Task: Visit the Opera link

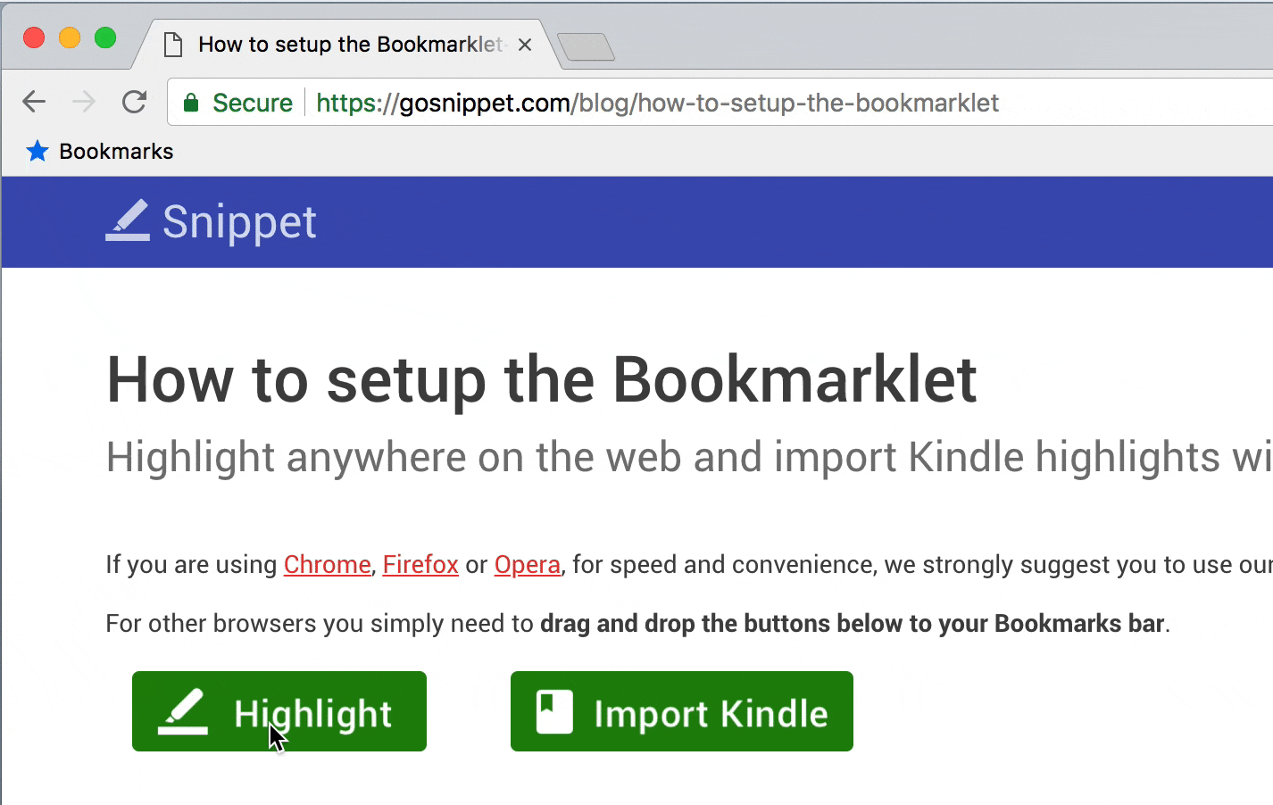Action: [x=527, y=565]
